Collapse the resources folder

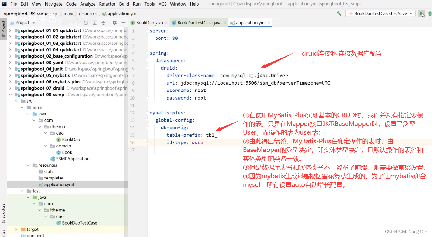tap(28, 165)
